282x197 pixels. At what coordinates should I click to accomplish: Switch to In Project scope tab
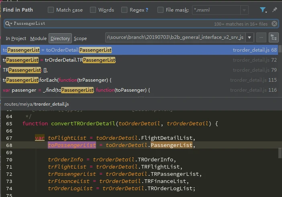coord(16,38)
